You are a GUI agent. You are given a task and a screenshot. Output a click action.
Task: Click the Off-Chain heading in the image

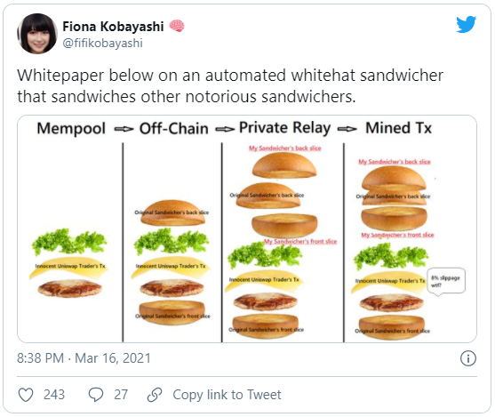point(174,129)
